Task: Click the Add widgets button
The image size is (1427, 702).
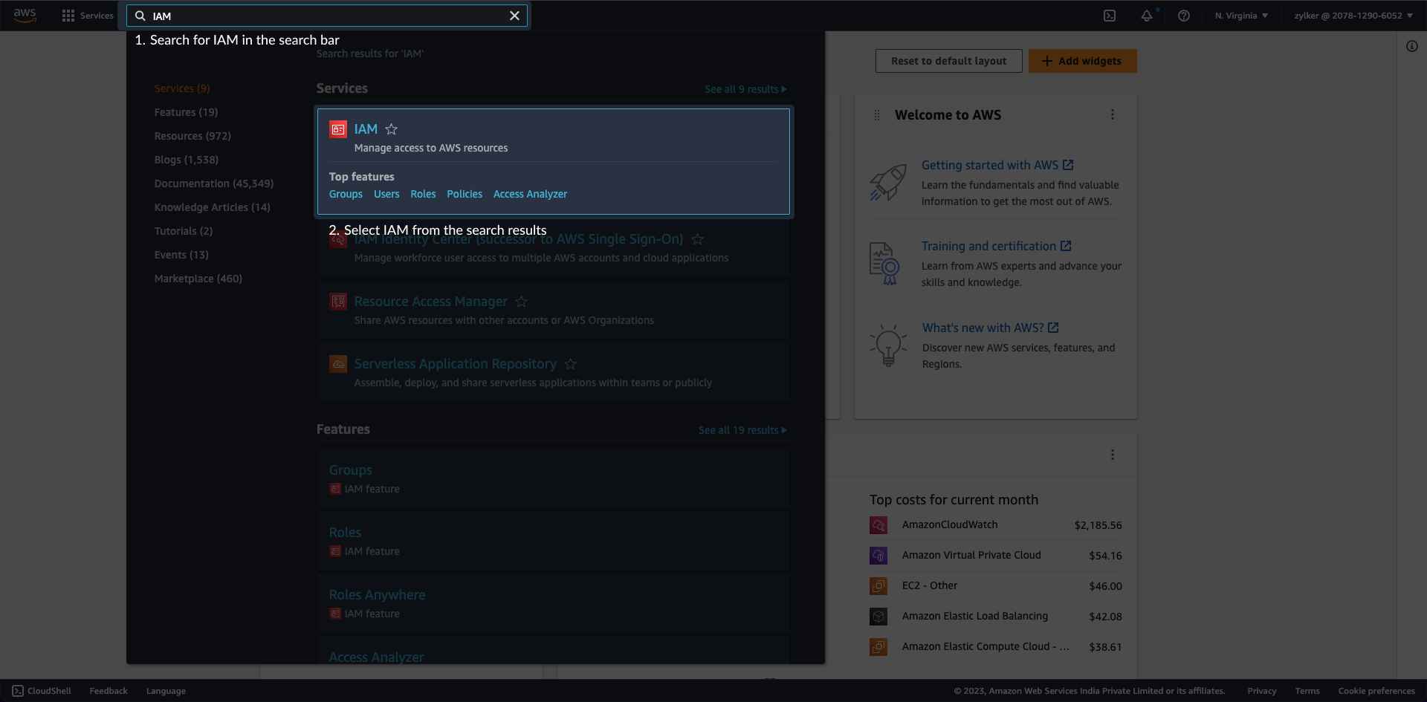Action: [1081, 60]
